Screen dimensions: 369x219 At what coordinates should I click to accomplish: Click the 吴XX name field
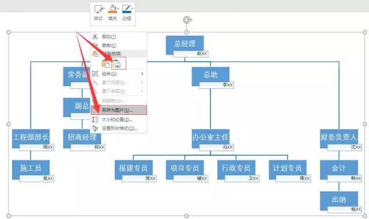tap(37, 179)
